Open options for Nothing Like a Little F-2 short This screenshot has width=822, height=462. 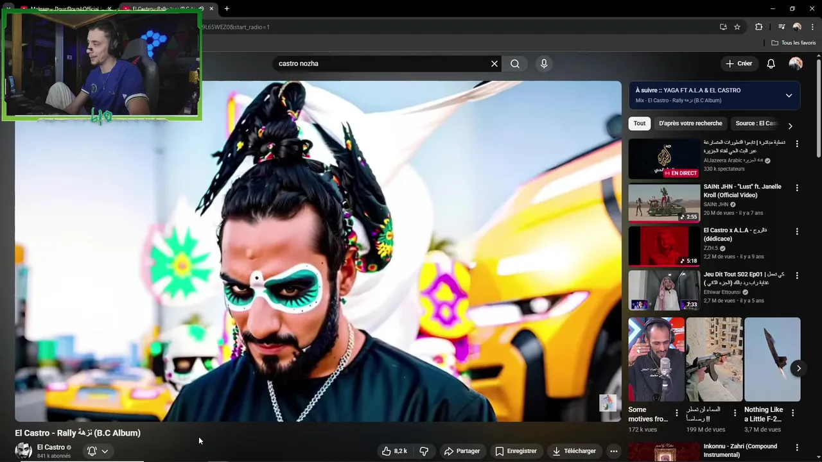[792, 413]
